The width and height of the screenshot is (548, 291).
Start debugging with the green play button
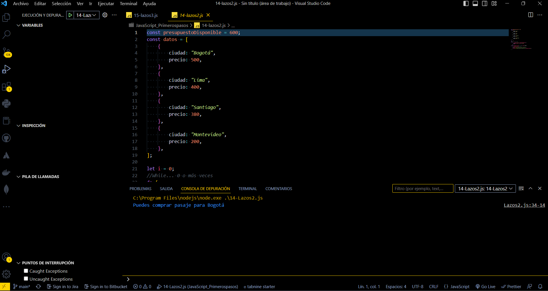pos(70,15)
